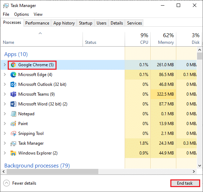Select the Notepad row text
The height and width of the screenshot is (192, 203).
point(26,114)
